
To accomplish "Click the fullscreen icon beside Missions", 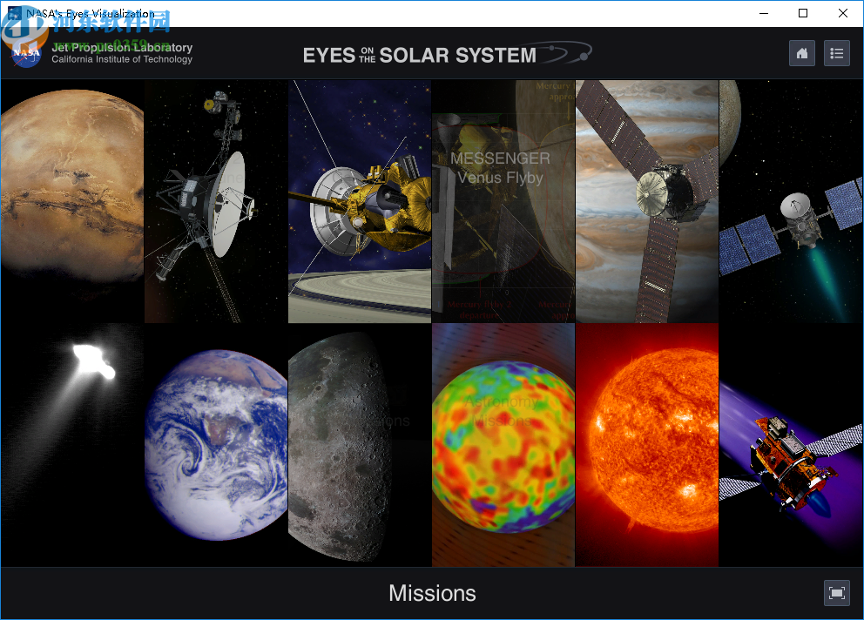I will [836, 593].
